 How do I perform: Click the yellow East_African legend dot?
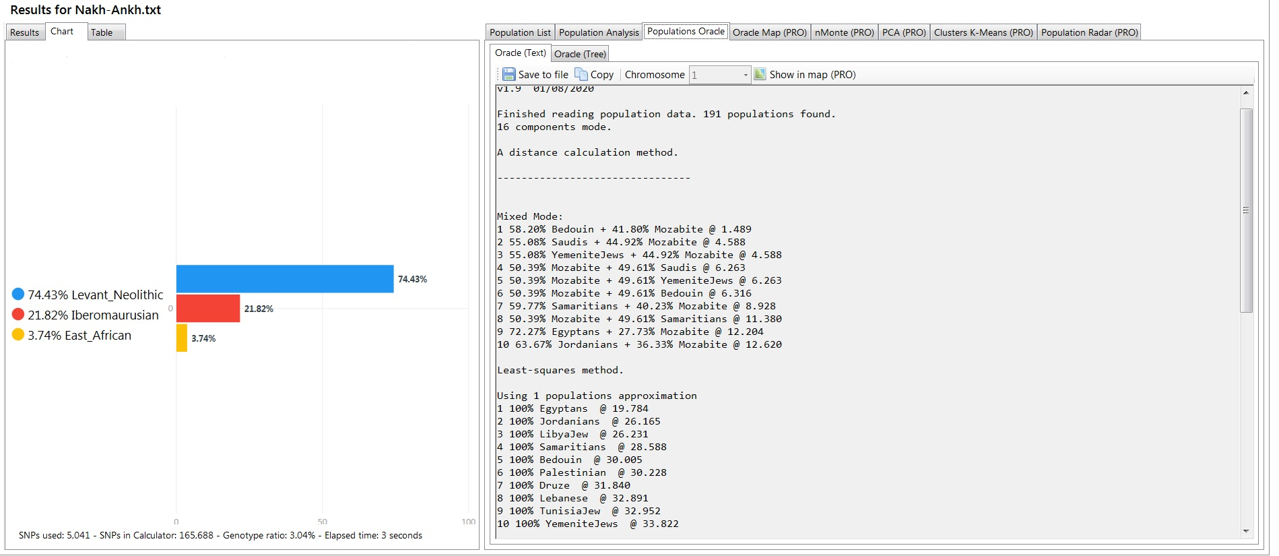tap(18, 334)
